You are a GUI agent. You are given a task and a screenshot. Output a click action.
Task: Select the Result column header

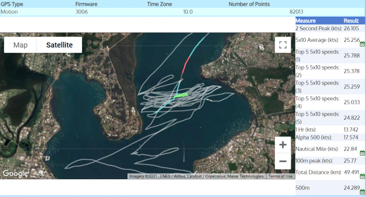[351, 21]
